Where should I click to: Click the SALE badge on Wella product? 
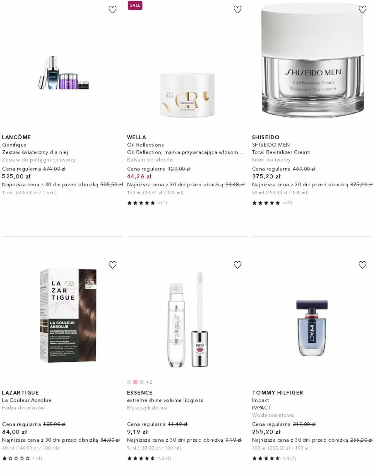tap(135, 5)
